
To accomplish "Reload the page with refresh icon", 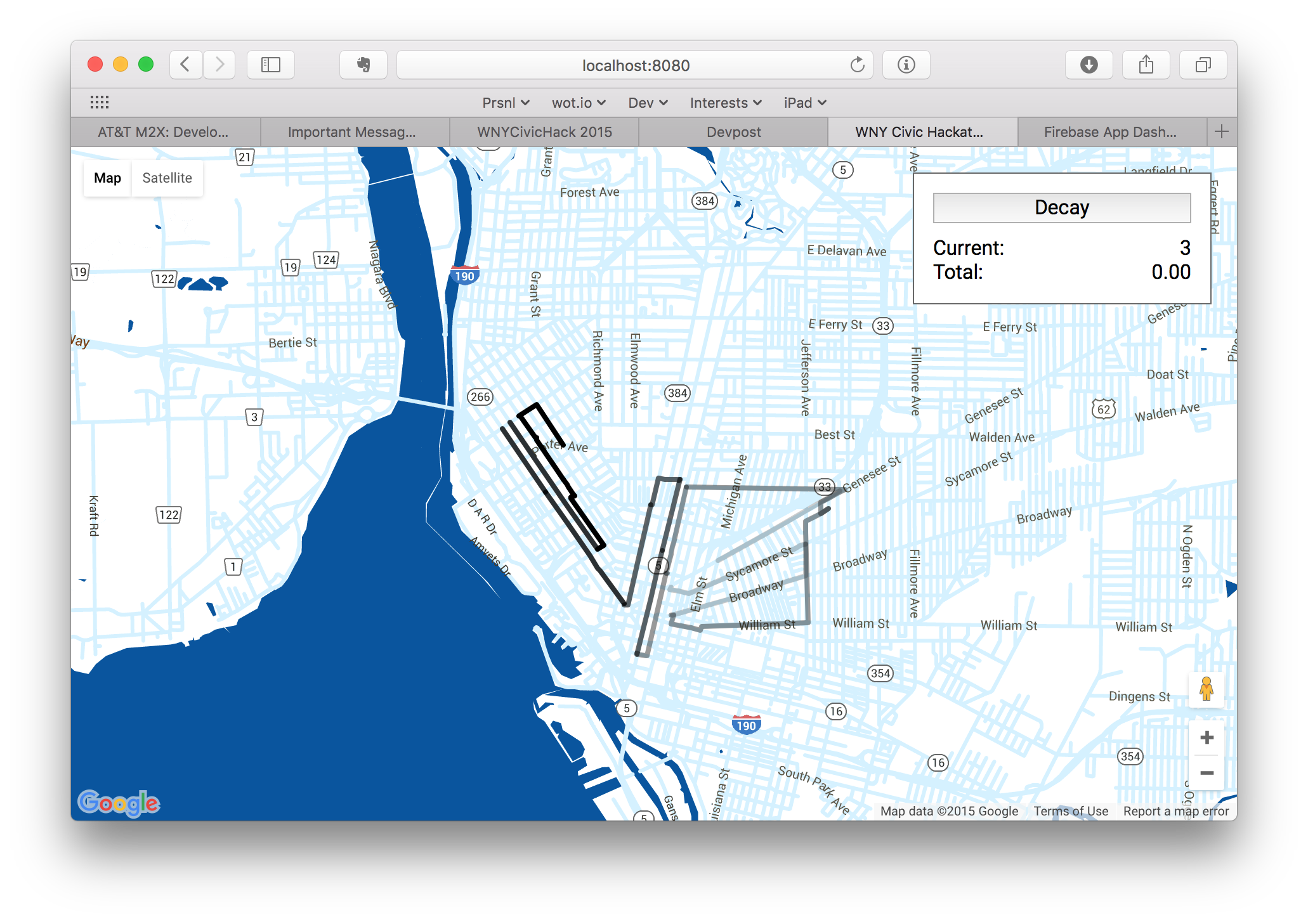I will [x=857, y=65].
